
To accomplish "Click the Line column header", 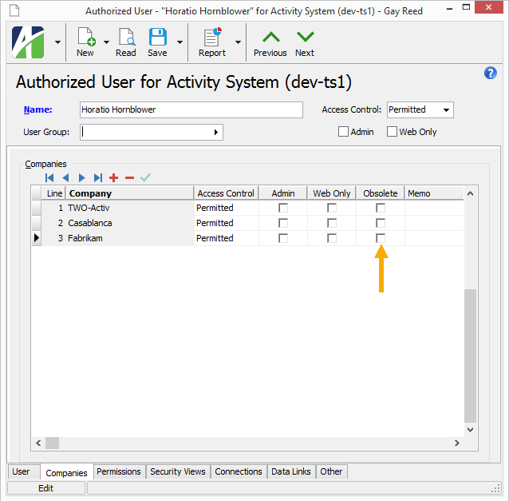I will pyautogui.click(x=53, y=193).
